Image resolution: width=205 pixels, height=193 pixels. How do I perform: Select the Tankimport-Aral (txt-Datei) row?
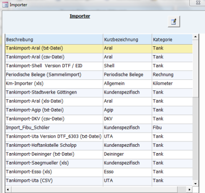click(x=99, y=48)
